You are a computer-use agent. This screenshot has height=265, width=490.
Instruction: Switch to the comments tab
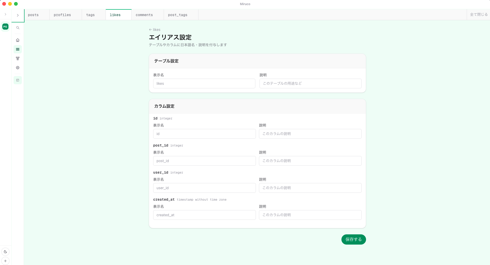click(x=144, y=15)
